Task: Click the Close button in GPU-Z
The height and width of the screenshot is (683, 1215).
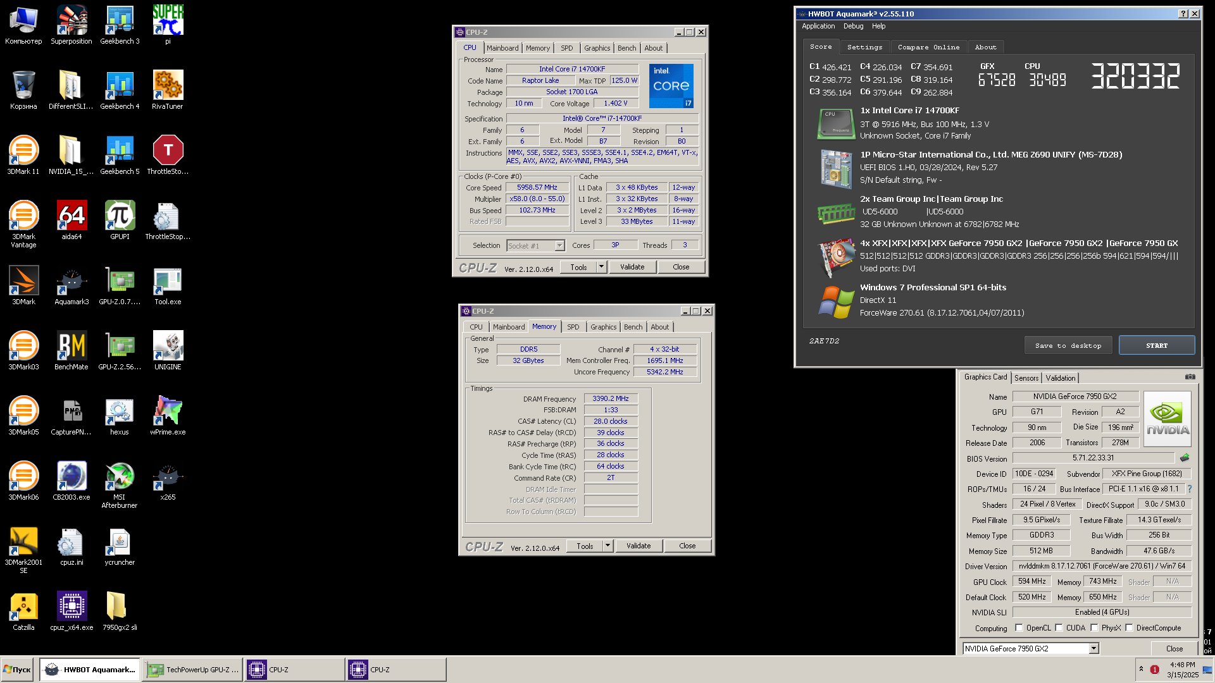Action: (1174, 648)
